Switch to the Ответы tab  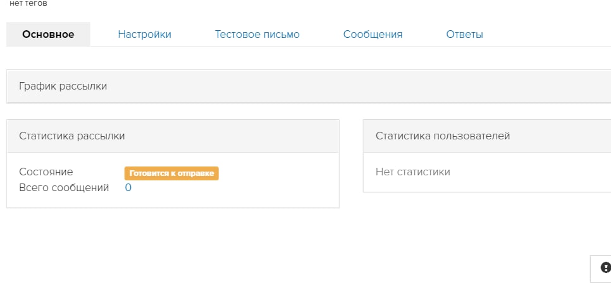(x=464, y=34)
